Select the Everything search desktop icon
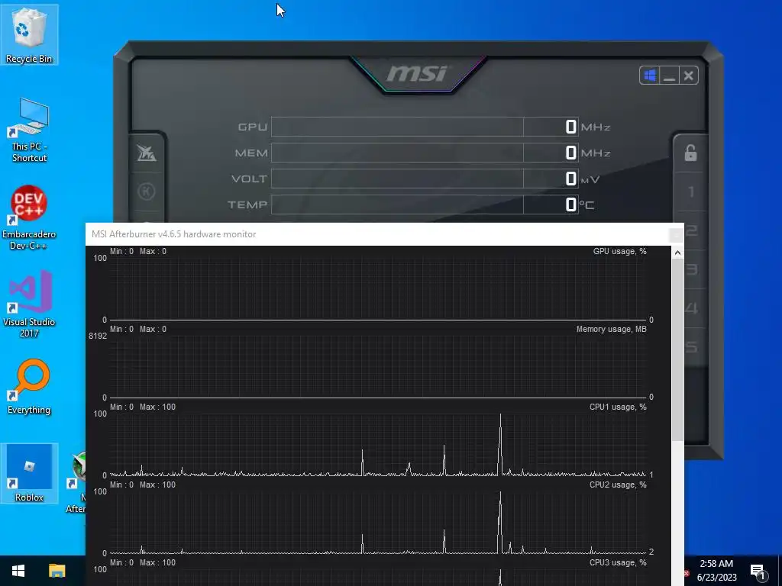782x586 pixels. tap(29, 387)
